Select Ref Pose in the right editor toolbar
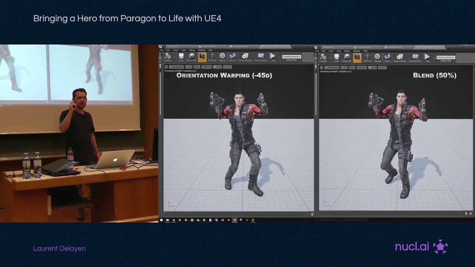 (367, 57)
